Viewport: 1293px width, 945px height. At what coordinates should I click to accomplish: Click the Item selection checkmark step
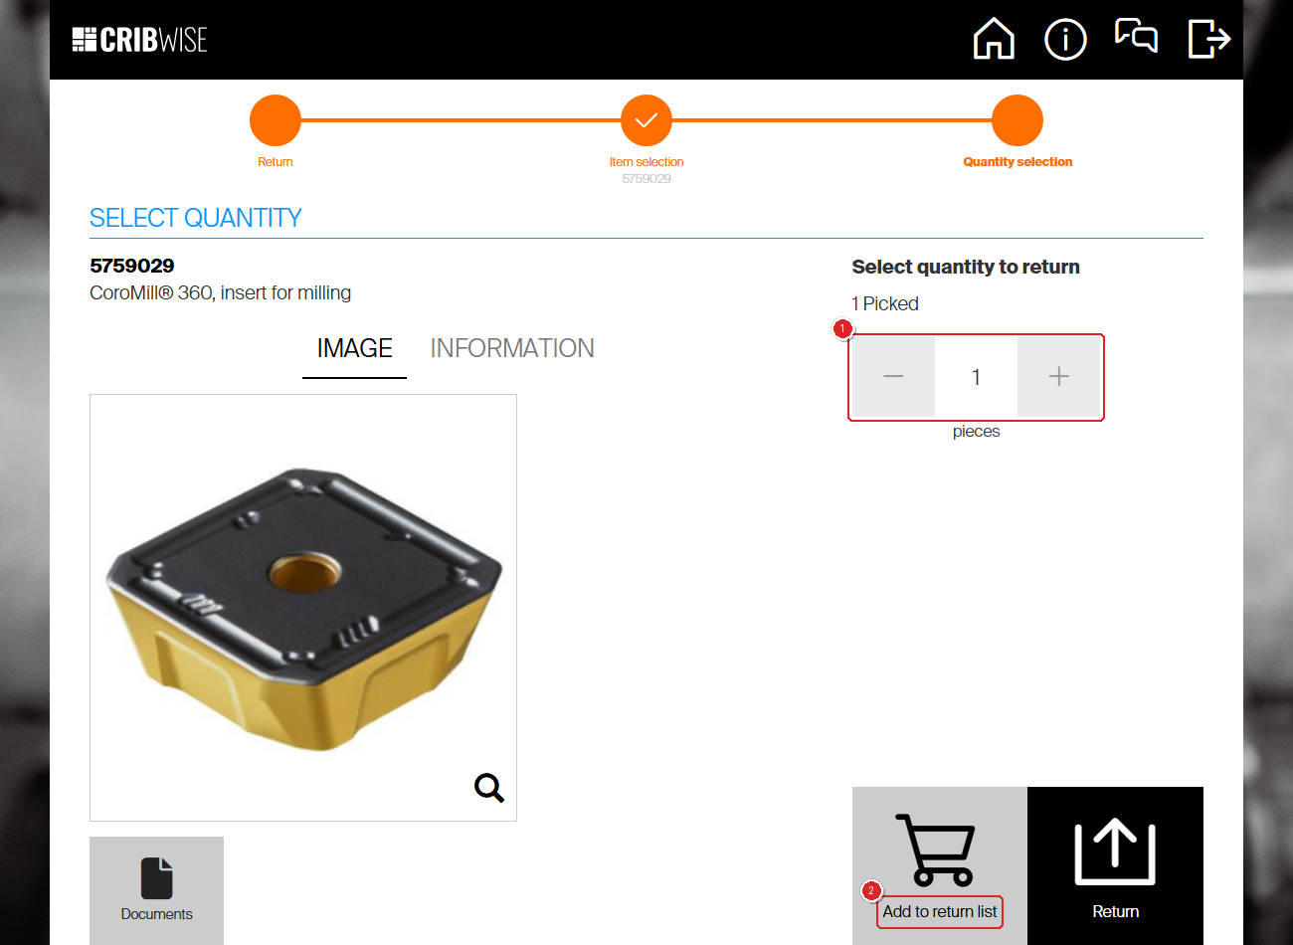pos(646,120)
